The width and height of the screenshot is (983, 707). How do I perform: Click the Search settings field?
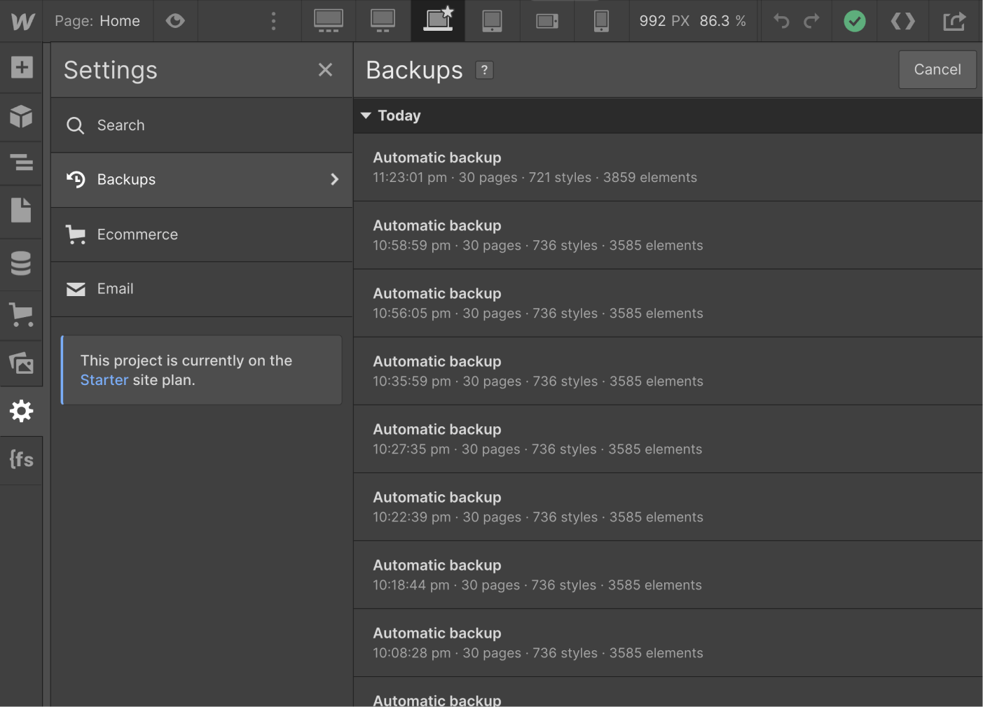202,125
